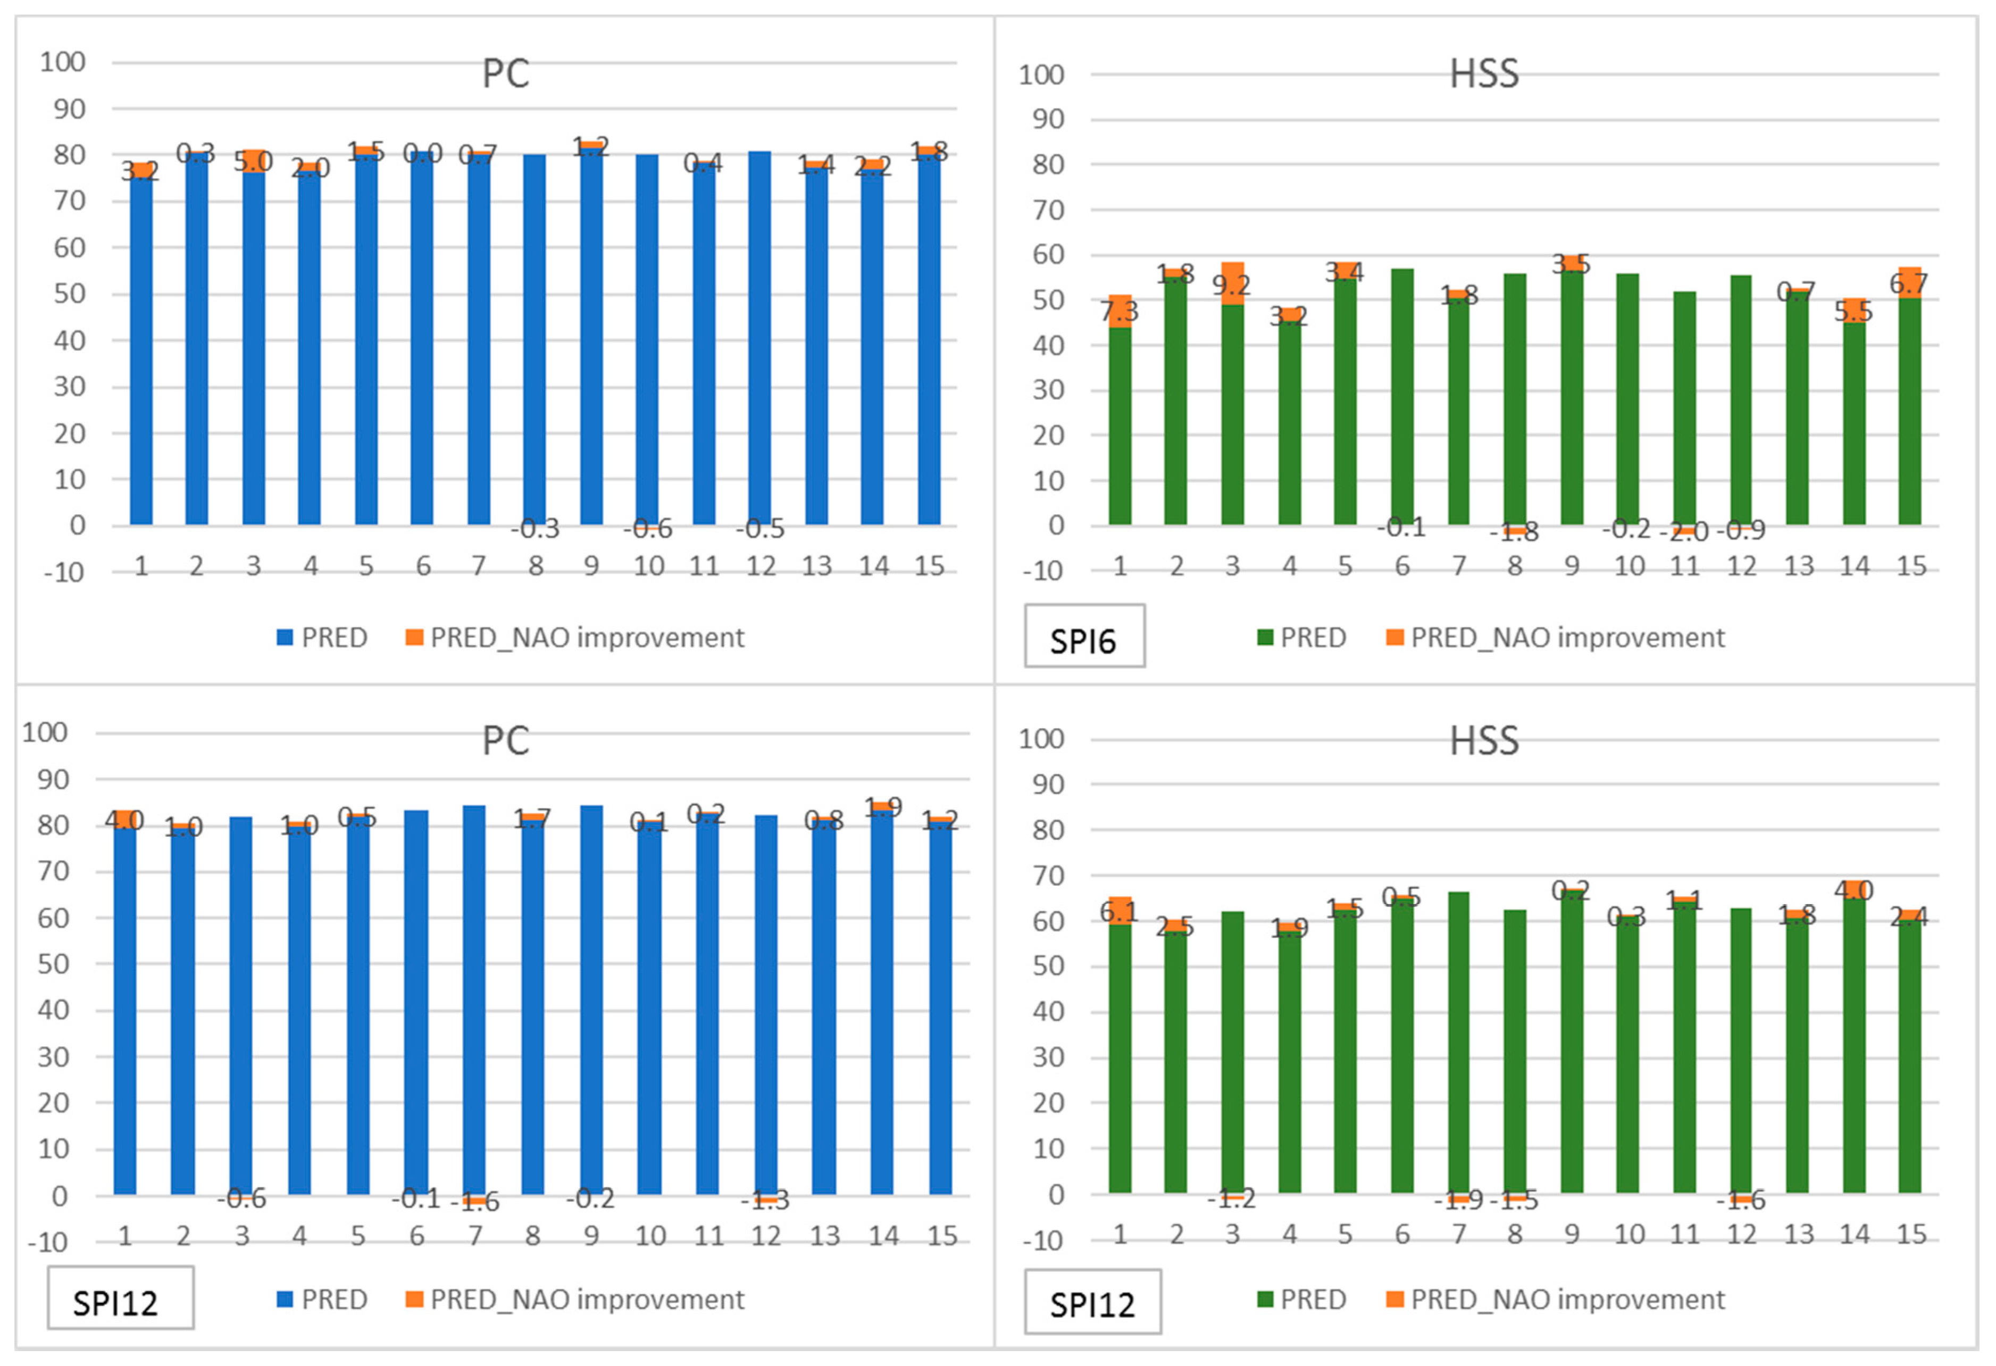
Task: Select the SPI6 label box
Action: click(x=1083, y=637)
